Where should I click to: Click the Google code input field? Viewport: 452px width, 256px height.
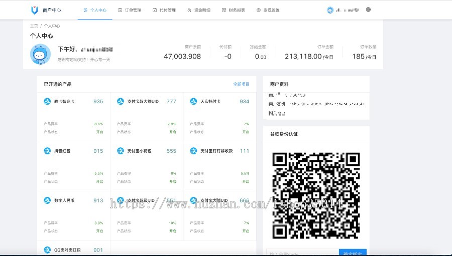click(x=302, y=252)
